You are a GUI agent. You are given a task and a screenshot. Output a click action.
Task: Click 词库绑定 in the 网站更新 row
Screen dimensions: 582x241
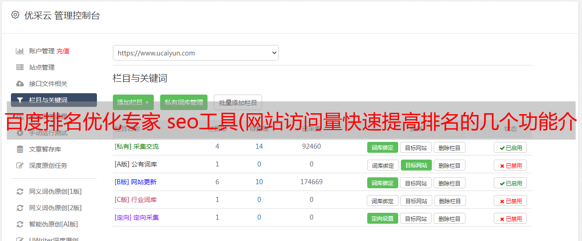click(383, 183)
